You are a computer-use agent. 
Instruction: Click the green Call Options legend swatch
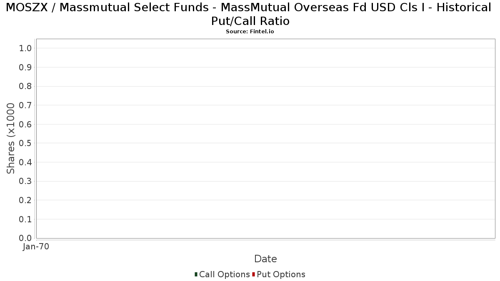pyautogui.click(x=196, y=274)
